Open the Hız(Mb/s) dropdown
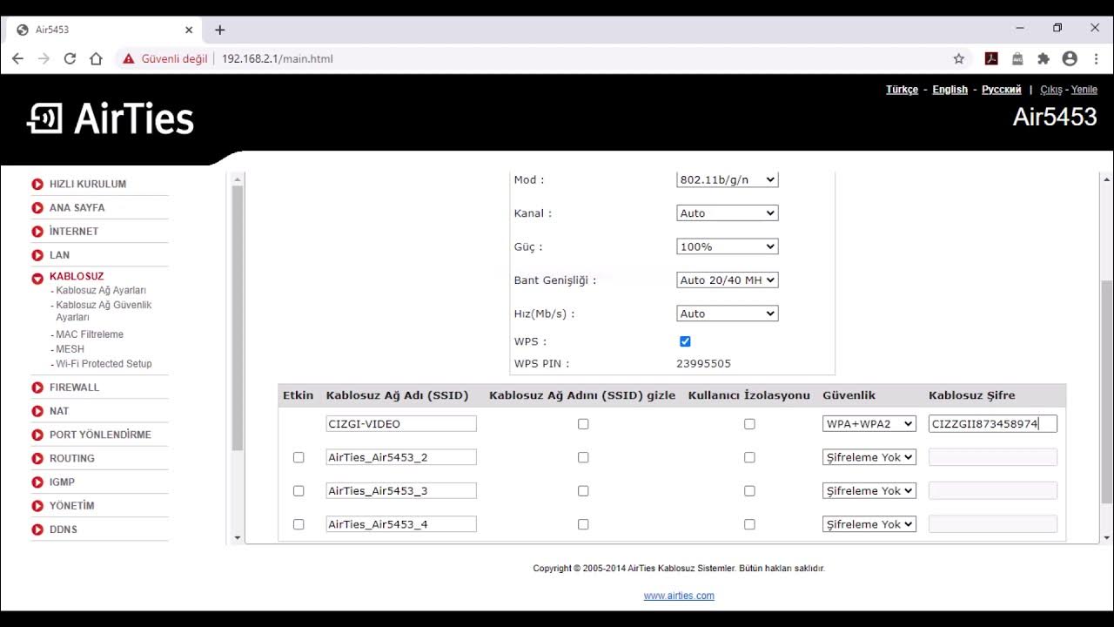 pyautogui.click(x=728, y=313)
